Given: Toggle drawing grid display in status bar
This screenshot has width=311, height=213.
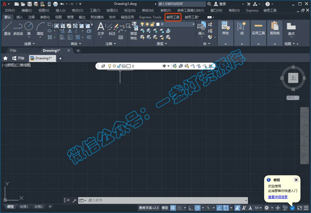Looking at the screenshot, I should coord(173,208).
